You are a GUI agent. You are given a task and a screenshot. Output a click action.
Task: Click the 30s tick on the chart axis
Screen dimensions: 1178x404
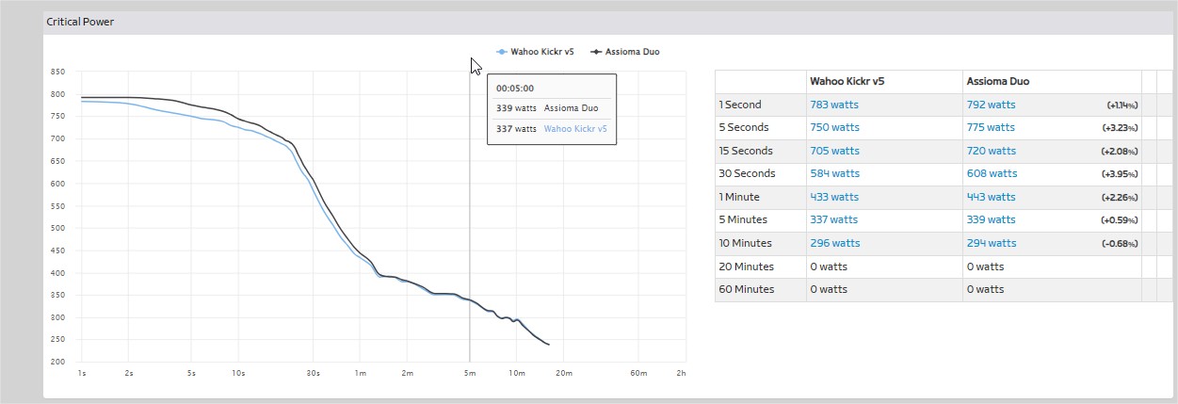(x=313, y=374)
